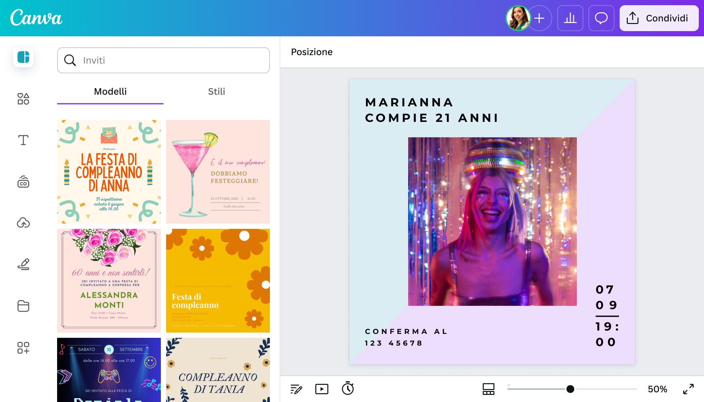Open the Elements sidebar icon
Viewport: 704px width, 402px height.
23,99
